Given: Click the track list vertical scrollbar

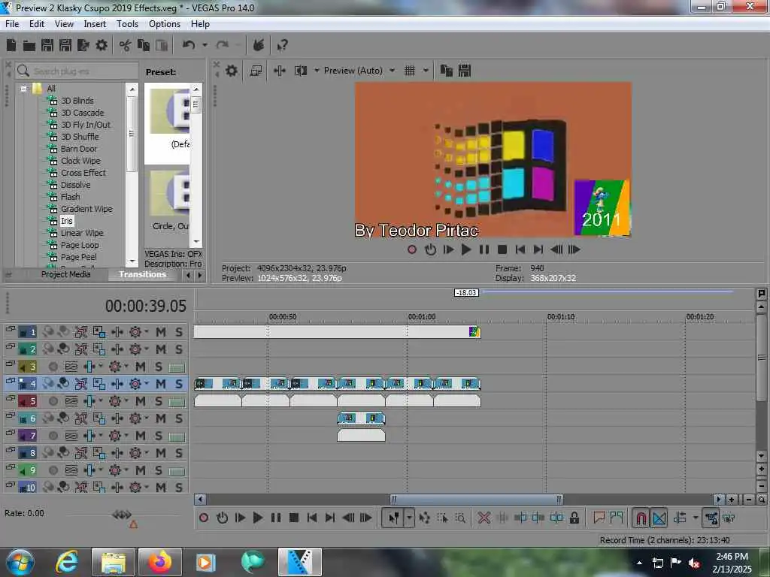Looking at the screenshot, I should [761, 357].
